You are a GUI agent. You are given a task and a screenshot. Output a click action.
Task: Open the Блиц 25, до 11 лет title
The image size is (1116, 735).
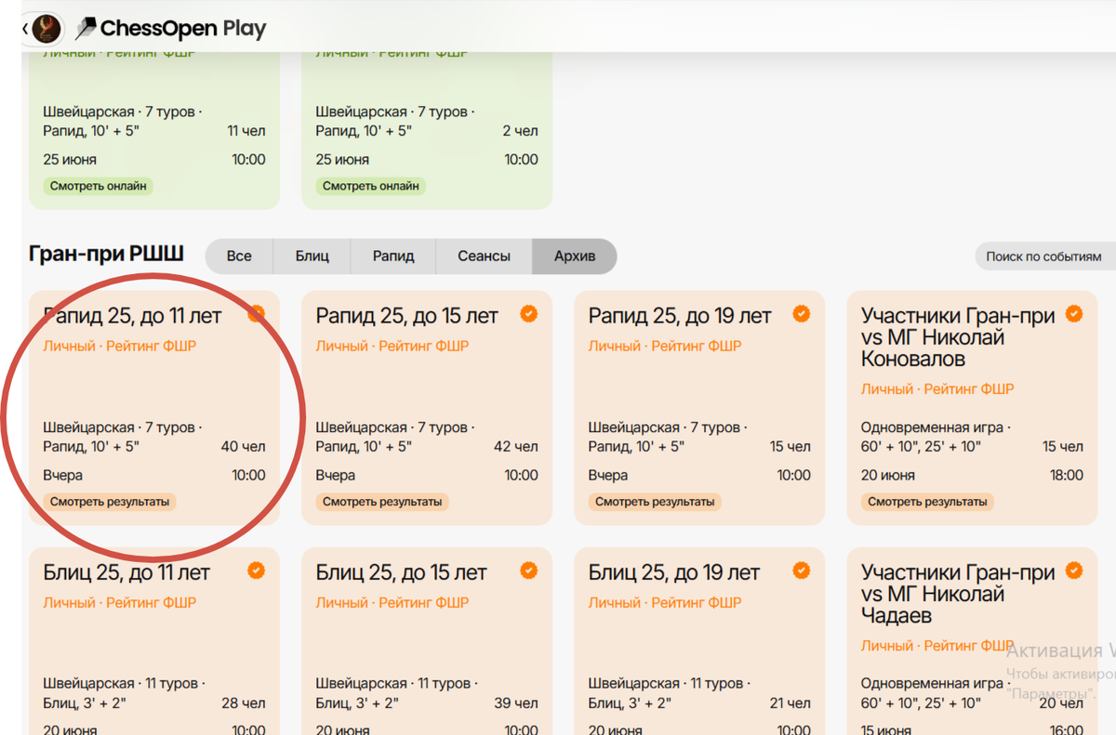point(126,572)
